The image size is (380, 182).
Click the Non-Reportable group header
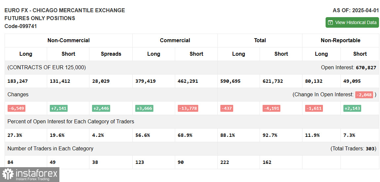(340, 41)
